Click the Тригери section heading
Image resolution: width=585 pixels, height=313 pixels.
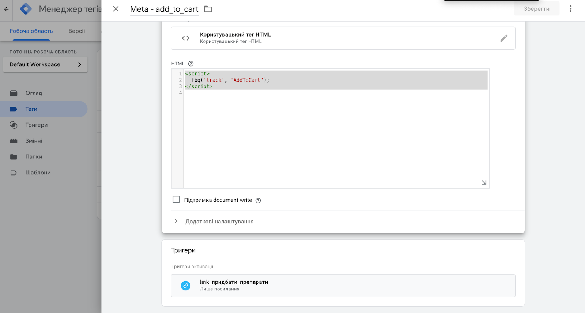pyautogui.click(x=183, y=250)
